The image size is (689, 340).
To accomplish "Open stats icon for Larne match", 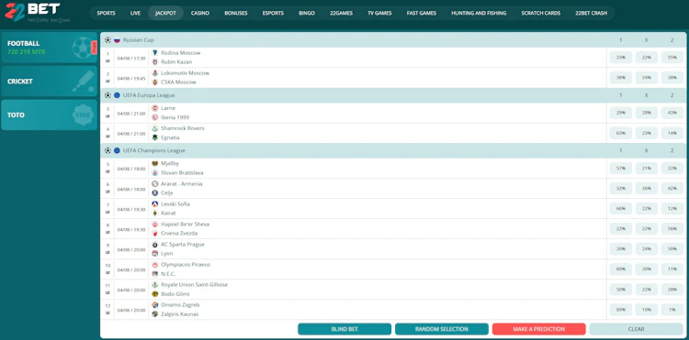I will click(x=107, y=116).
